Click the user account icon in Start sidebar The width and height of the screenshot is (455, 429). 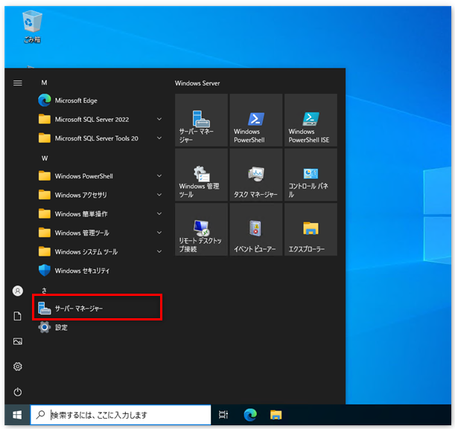[18, 291]
